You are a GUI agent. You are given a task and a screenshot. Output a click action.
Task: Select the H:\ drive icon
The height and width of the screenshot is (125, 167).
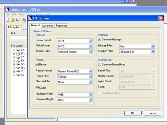tap(18, 68)
